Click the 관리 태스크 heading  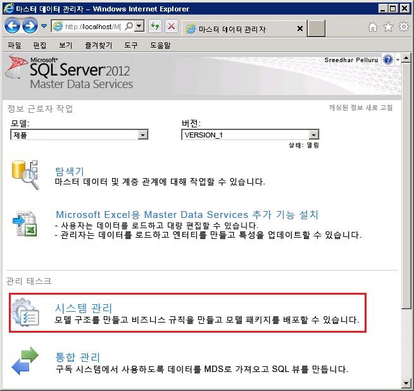29,281
